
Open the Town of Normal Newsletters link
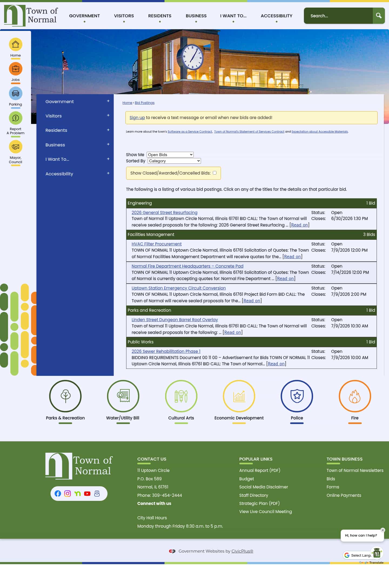[x=355, y=471]
